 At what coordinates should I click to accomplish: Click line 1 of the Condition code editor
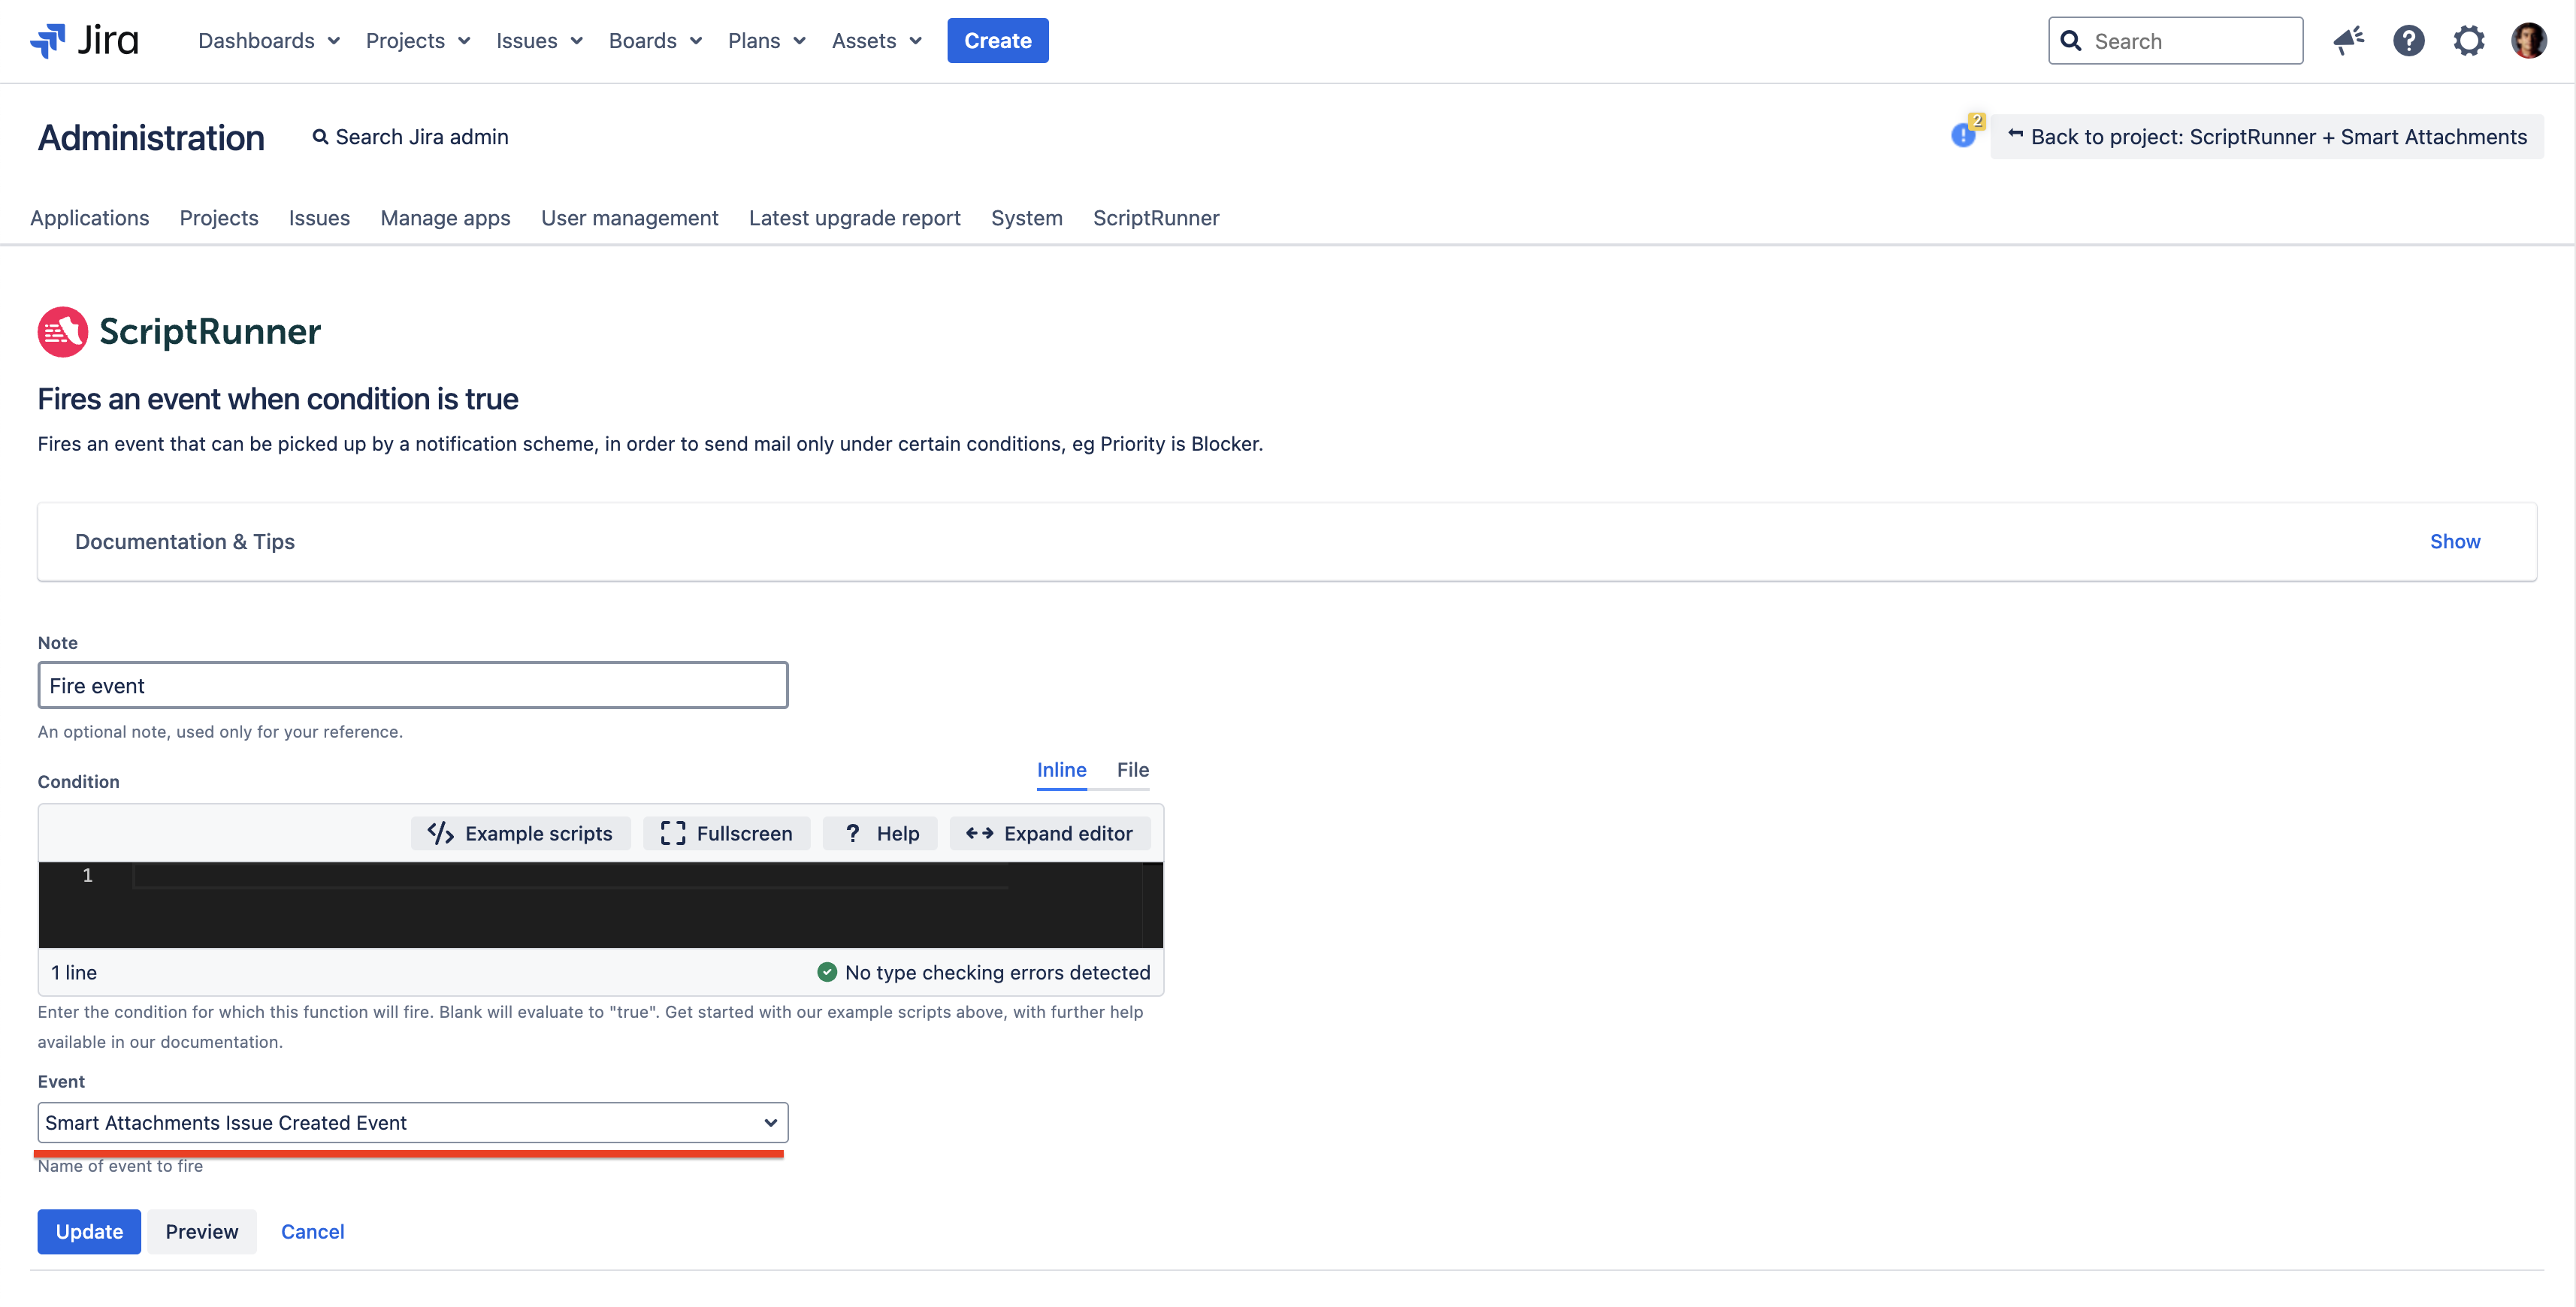tap(570, 875)
